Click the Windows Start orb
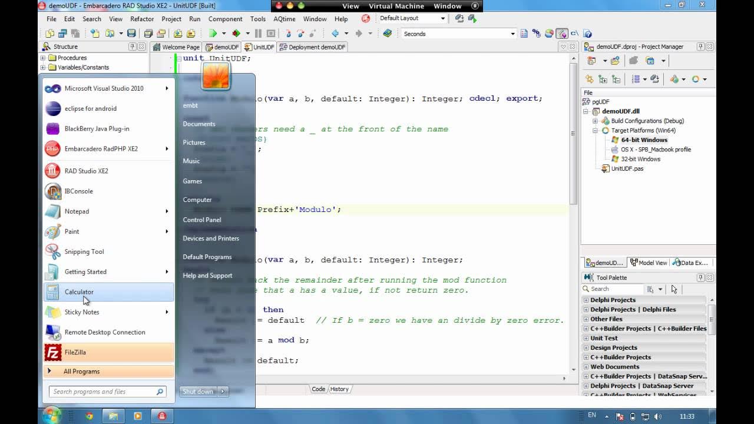This screenshot has height=424, width=754. [x=51, y=415]
